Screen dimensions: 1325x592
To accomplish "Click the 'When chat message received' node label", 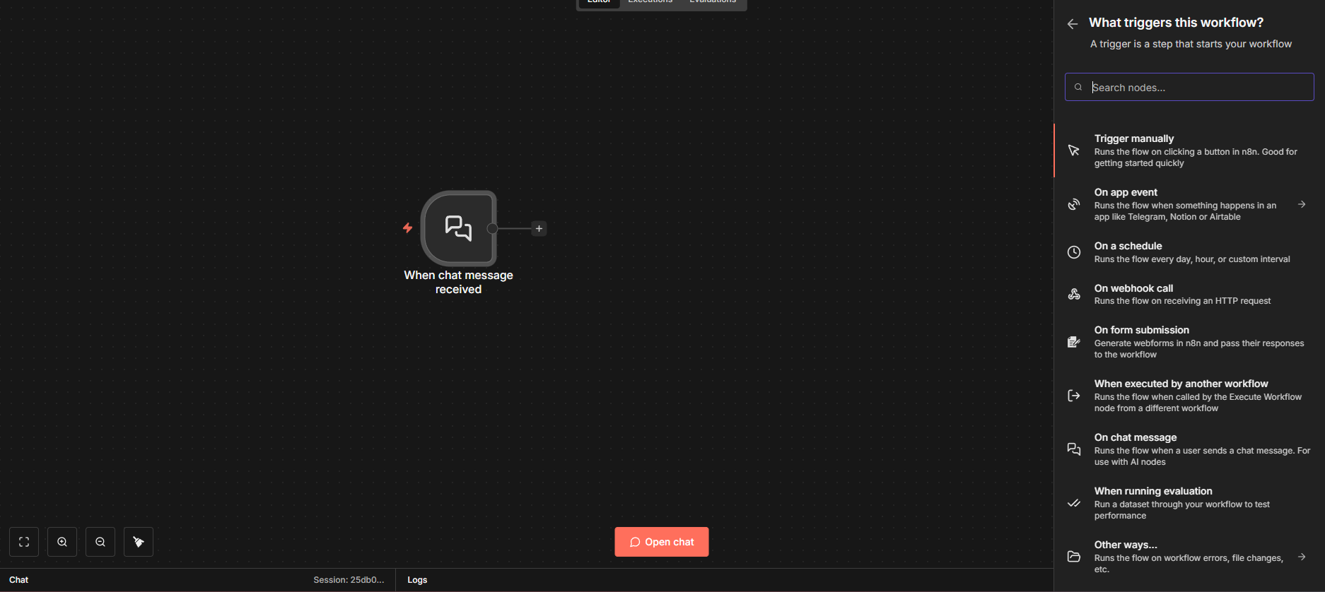I will coord(459,282).
